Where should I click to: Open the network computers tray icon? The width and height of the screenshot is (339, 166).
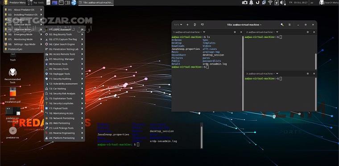pos(264,3)
